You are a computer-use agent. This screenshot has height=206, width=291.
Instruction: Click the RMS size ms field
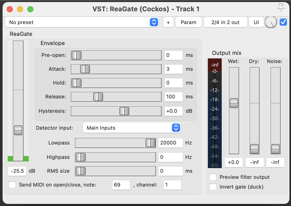point(170,171)
